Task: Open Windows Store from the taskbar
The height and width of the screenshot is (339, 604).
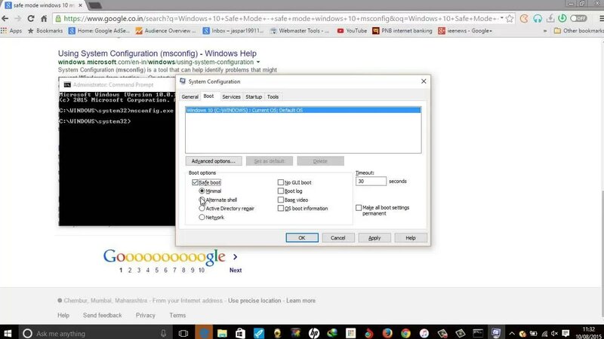Action: tap(240, 333)
